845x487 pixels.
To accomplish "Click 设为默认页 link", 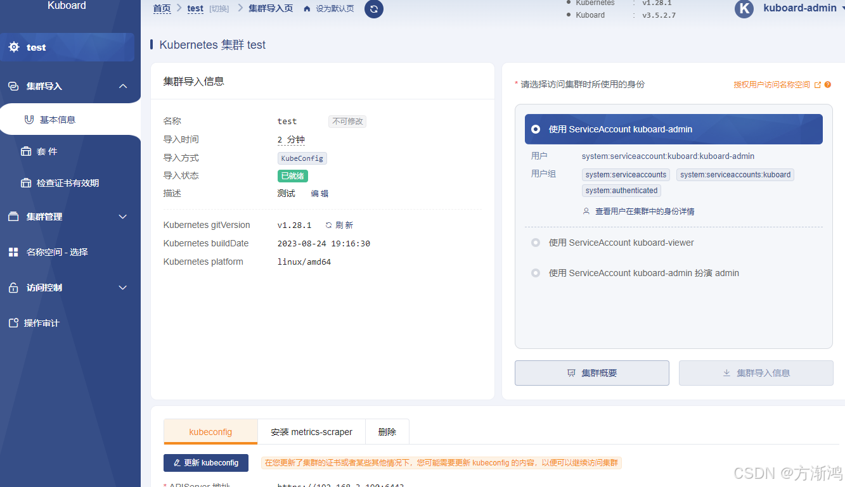I will pos(335,9).
